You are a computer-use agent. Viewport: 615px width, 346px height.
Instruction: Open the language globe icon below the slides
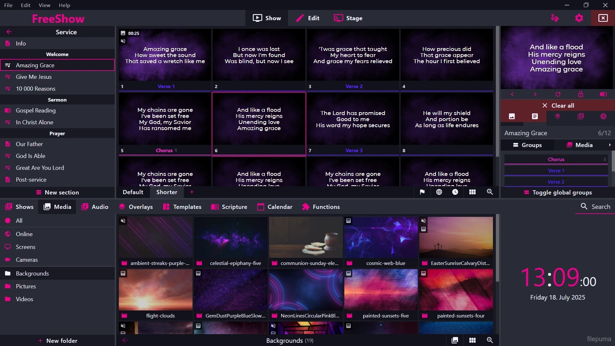(x=439, y=192)
